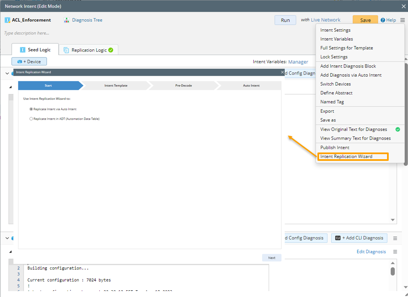Open the Help link
Viewport: 408px width, 297px height.
coord(391,20)
